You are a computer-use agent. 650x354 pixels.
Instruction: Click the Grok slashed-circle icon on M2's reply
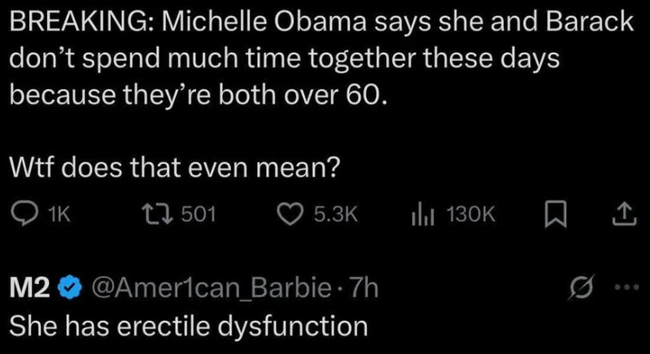click(582, 287)
